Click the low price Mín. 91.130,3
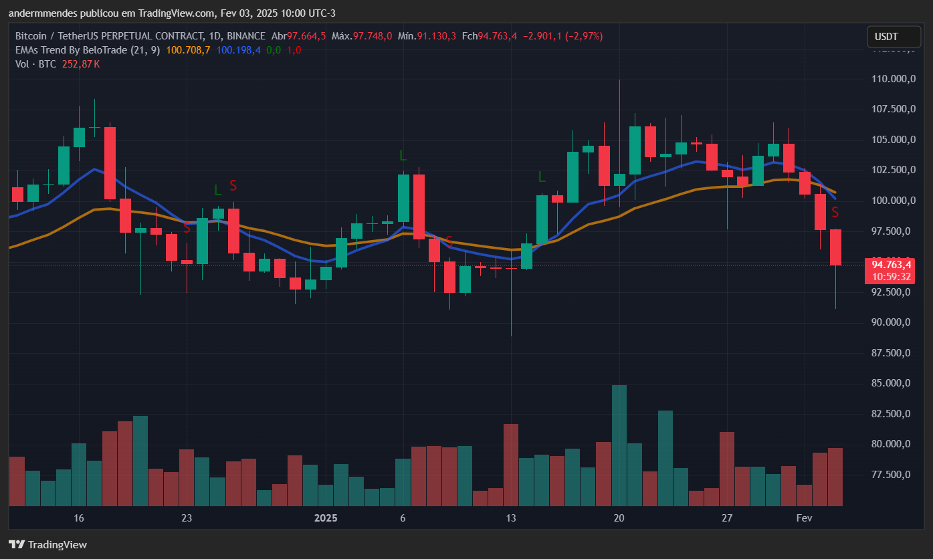Screen dimensions: 933x559 point(427,35)
